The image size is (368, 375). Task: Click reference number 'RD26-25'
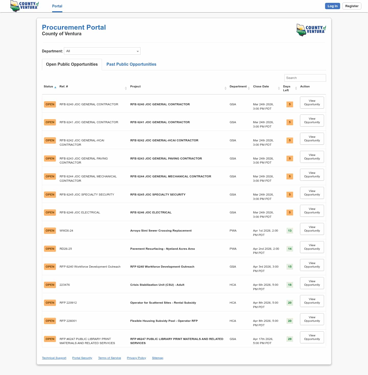click(x=66, y=249)
